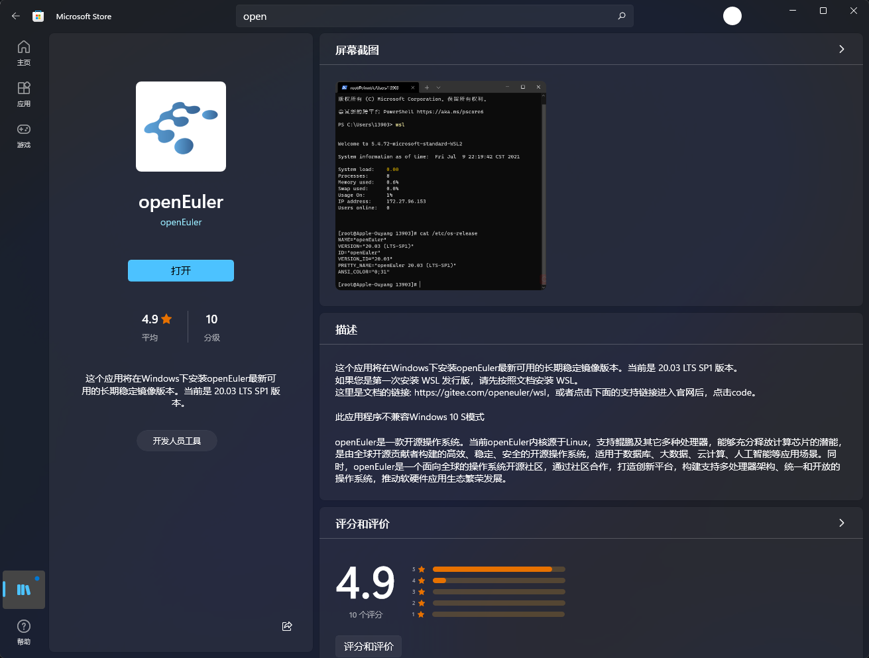
Task: Click the 2-star rating bar
Action: (x=498, y=603)
